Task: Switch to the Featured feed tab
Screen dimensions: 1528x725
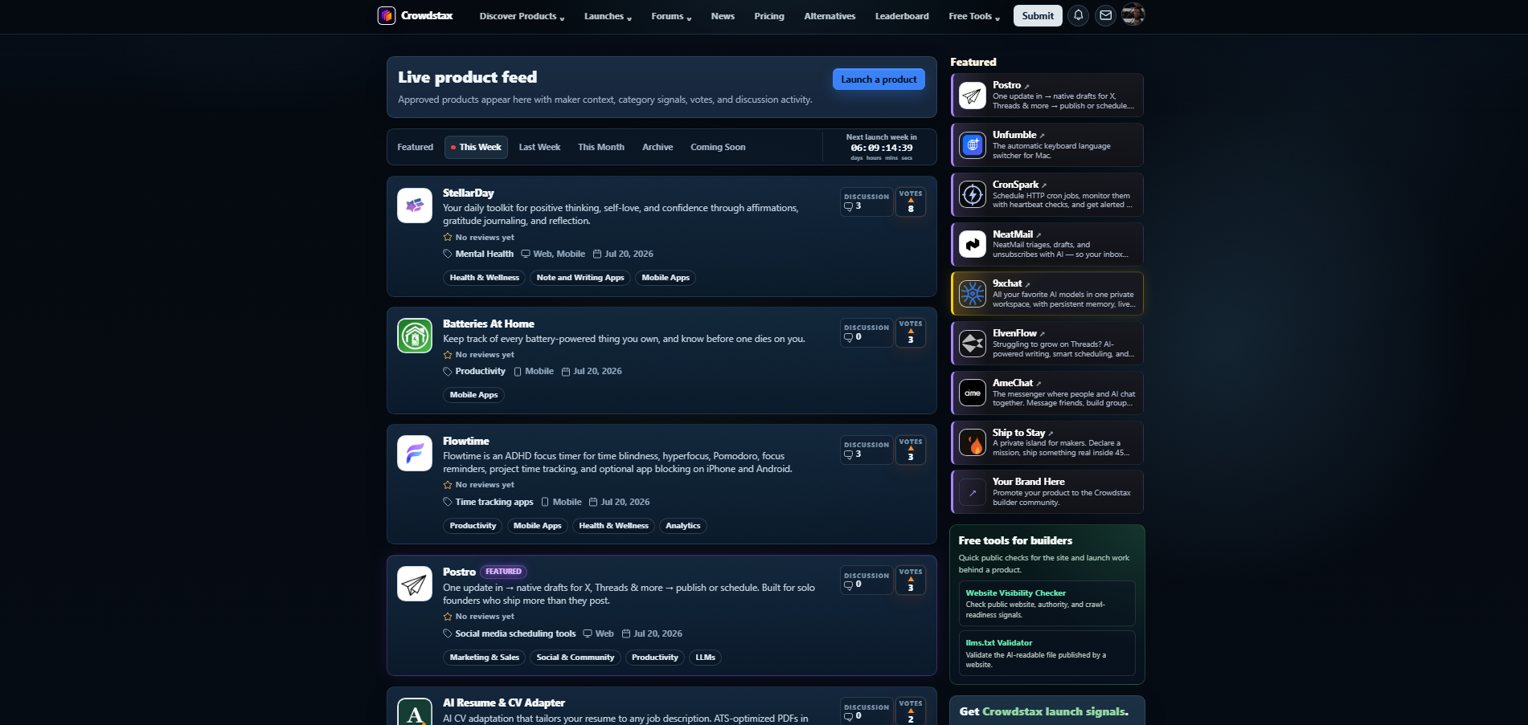Action: (x=415, y=147)
